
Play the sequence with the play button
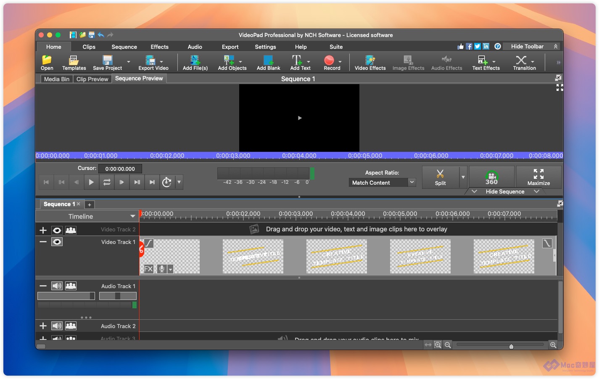point(91,182)
